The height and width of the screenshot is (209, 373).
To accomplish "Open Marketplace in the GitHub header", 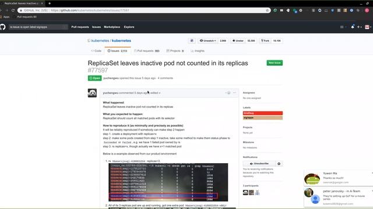I will coord(112,27).
